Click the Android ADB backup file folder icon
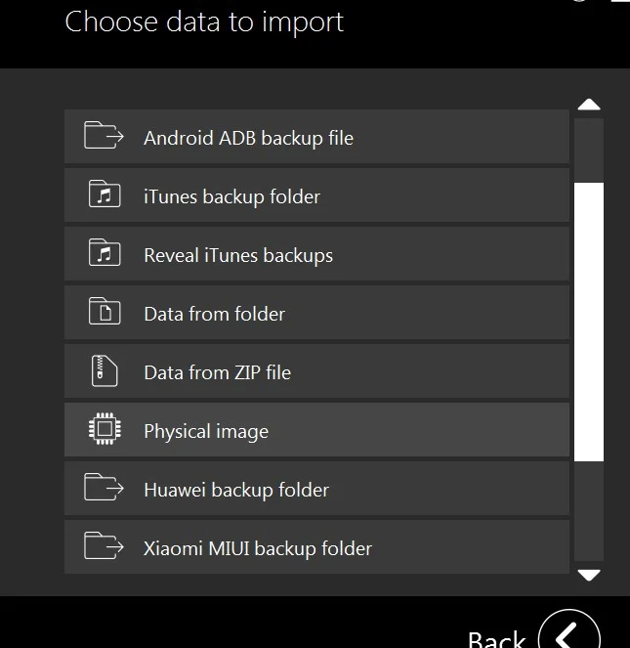 tap(104, 135)
